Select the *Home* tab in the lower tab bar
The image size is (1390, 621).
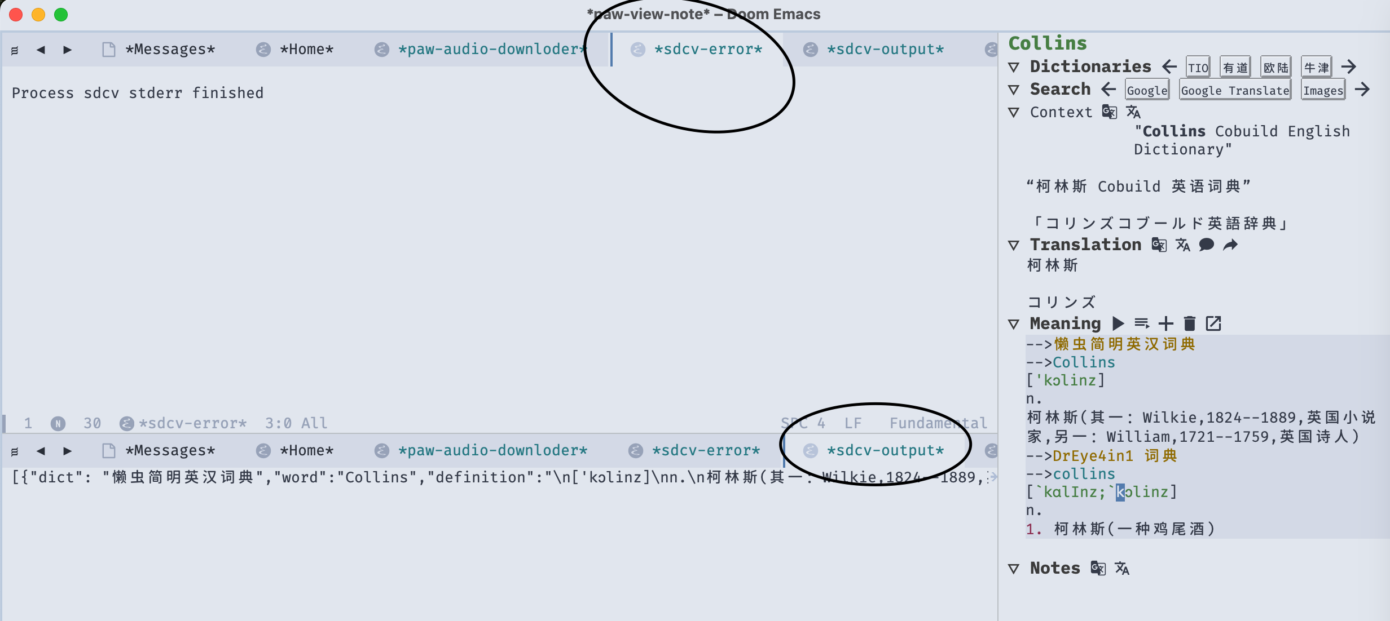coord(296,451)
